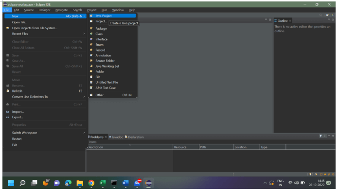The height and width of the screenshot is (191, 339).
Task: Click the Class icon in the New submenu
Action: pyautogui.click(x=91, y=34)
